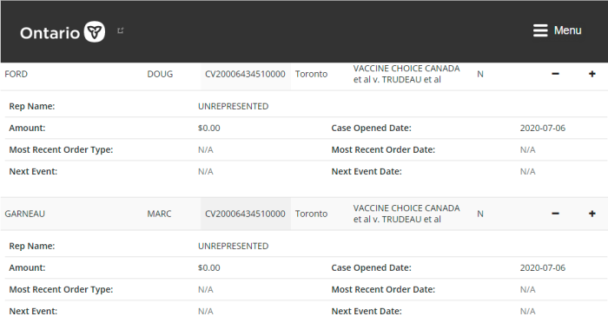Click the Menu label in header

568,30
